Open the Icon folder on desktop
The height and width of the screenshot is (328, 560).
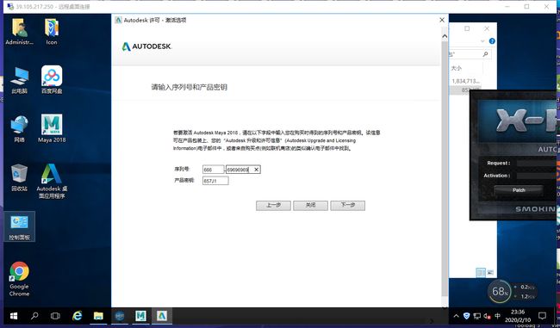click(x=52, y=31)
